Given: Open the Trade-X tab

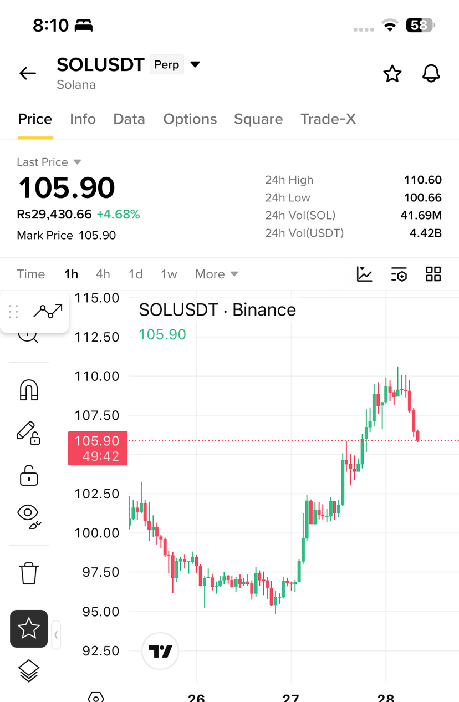Looking at the screenshot, I should click(328, 119).
